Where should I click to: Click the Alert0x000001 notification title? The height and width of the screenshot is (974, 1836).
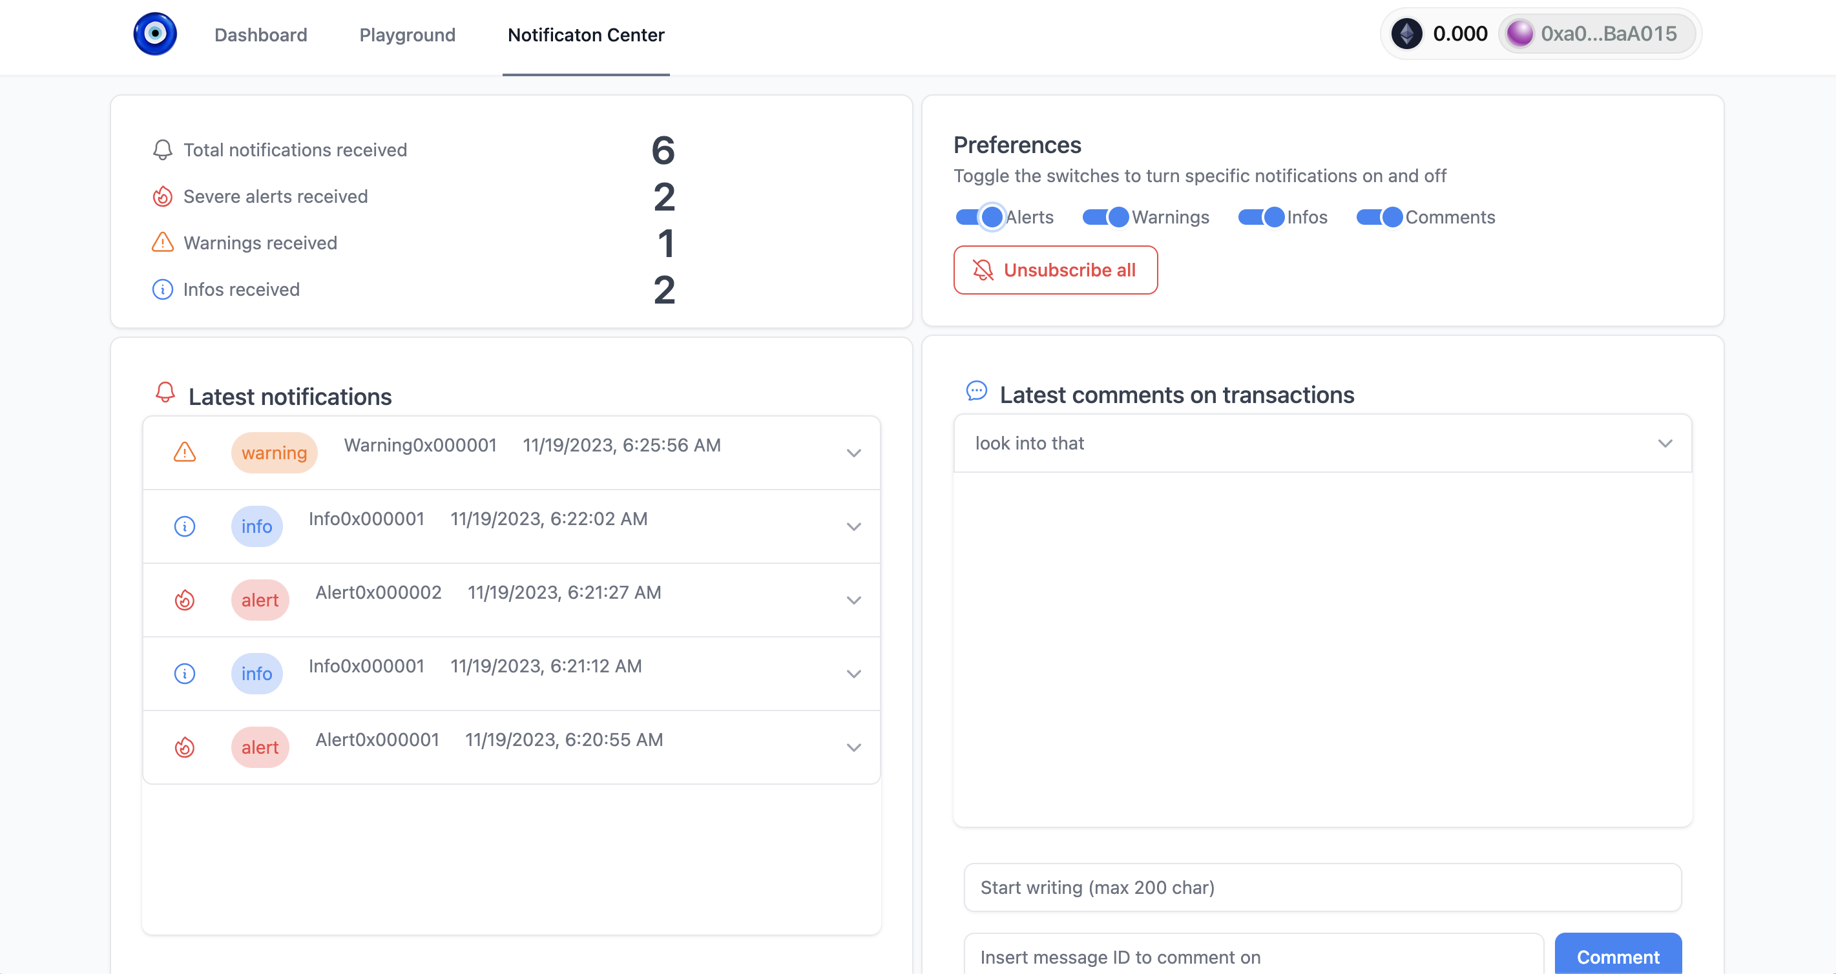377,740
